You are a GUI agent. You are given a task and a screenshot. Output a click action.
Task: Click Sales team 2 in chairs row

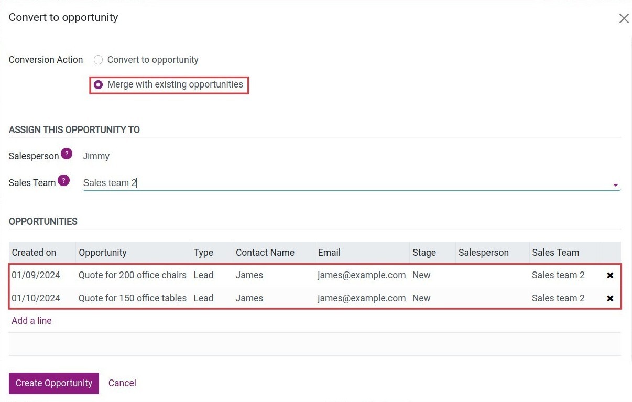point(558,275)
